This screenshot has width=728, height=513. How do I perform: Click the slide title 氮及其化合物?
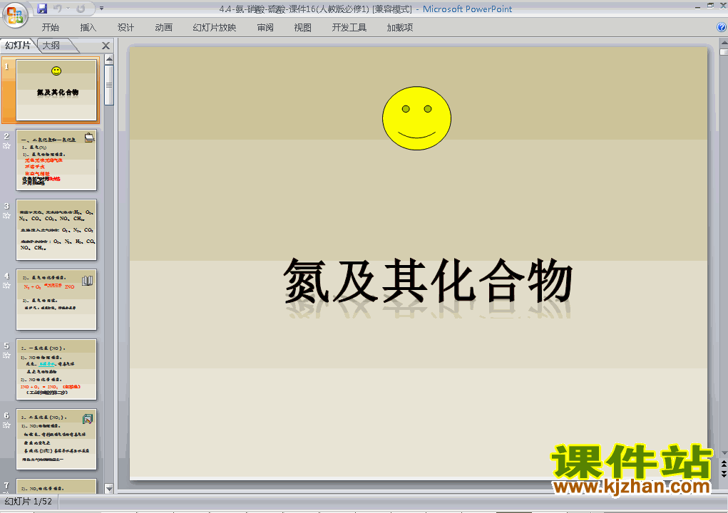(428, 282)
